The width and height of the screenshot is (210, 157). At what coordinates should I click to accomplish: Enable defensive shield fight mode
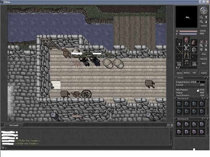pyautogui.click(x=202, y=50)
